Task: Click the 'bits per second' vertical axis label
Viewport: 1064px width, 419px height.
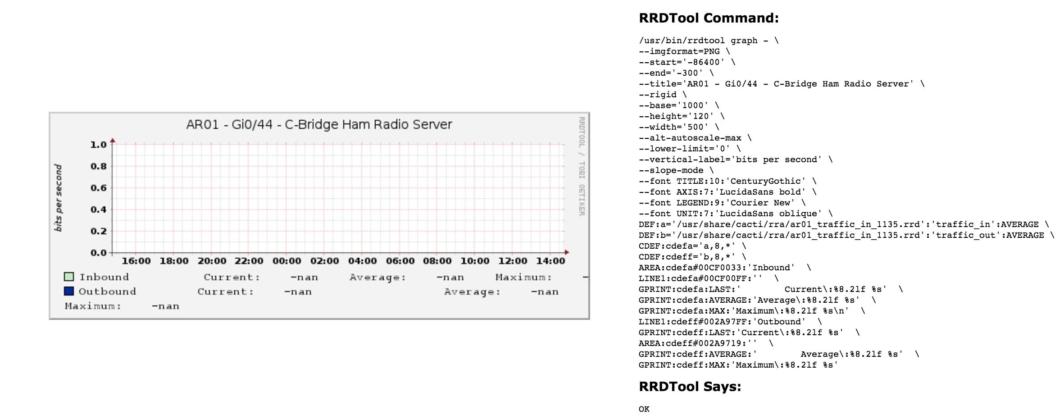Action: tap(58, 198)
